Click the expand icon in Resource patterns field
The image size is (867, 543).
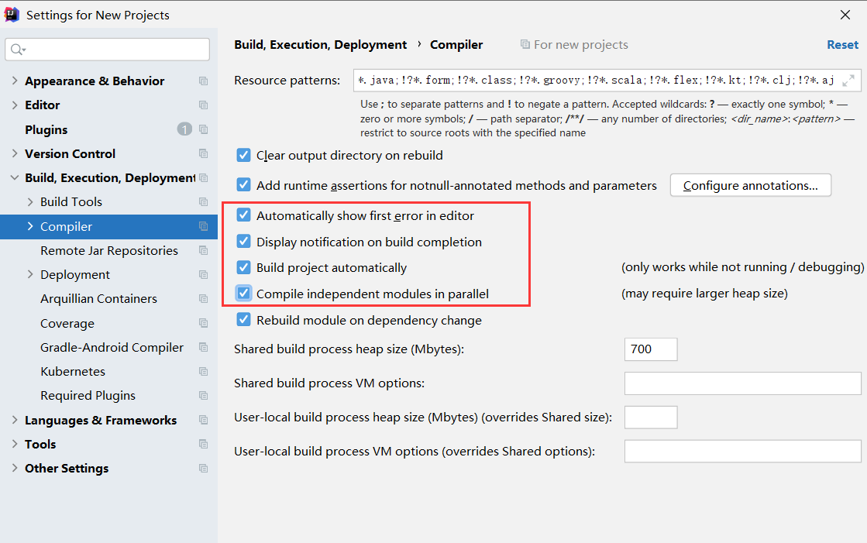(848, 81)
